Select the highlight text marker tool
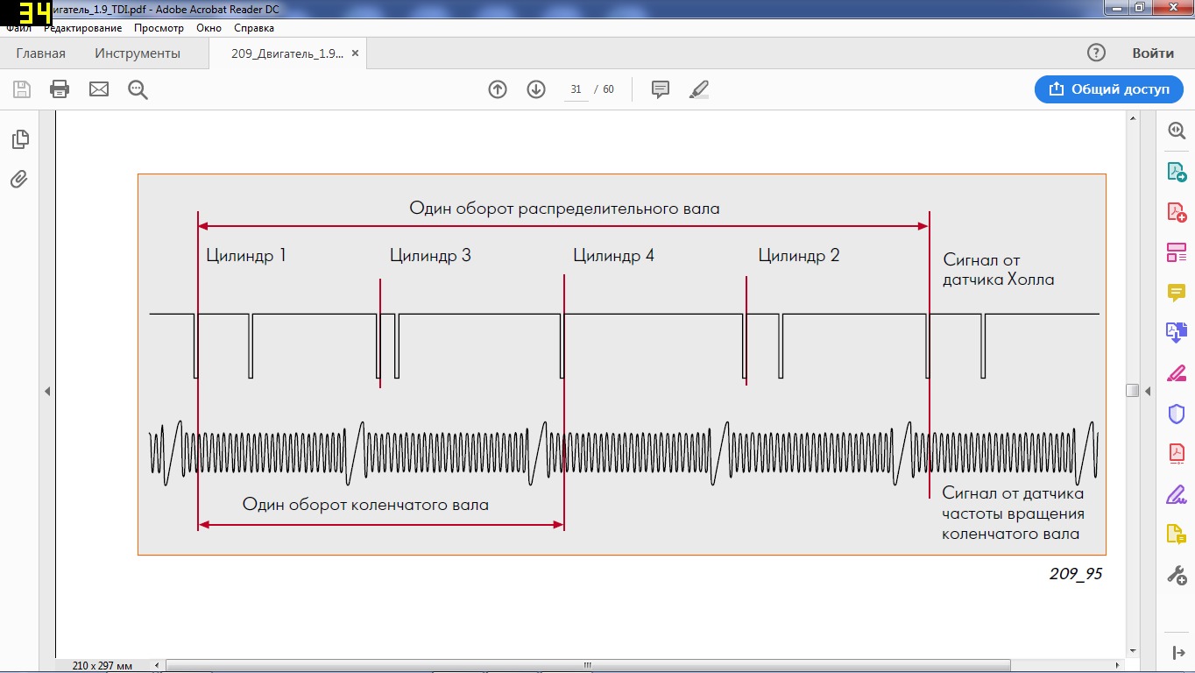Image resolution: width=1195 pixels, height=673 pixels. click(699, 89)
